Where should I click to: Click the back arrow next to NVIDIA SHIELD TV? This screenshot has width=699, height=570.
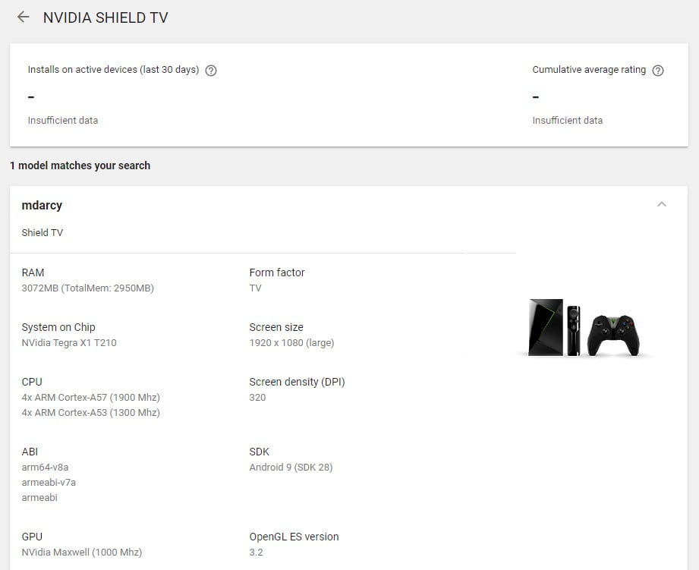(x=24, y=17)
